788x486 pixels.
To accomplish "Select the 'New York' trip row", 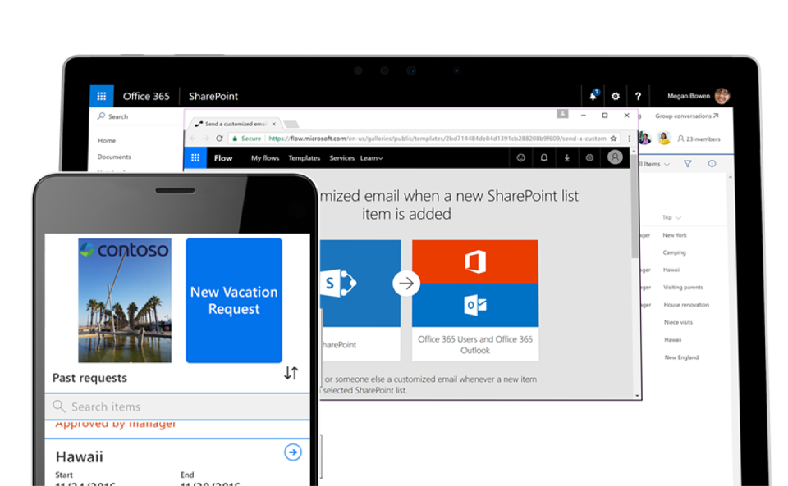I will pos(675,235).
